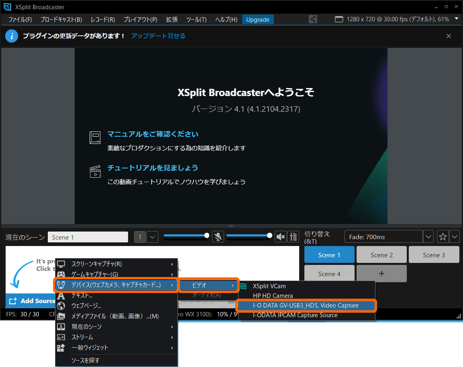Click the resolution monitor icon

point(339,20)
